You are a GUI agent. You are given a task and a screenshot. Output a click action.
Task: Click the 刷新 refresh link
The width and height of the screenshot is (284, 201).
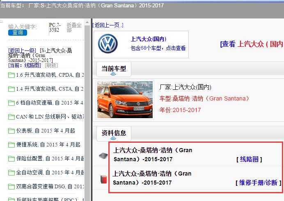[x=51, y=65]
